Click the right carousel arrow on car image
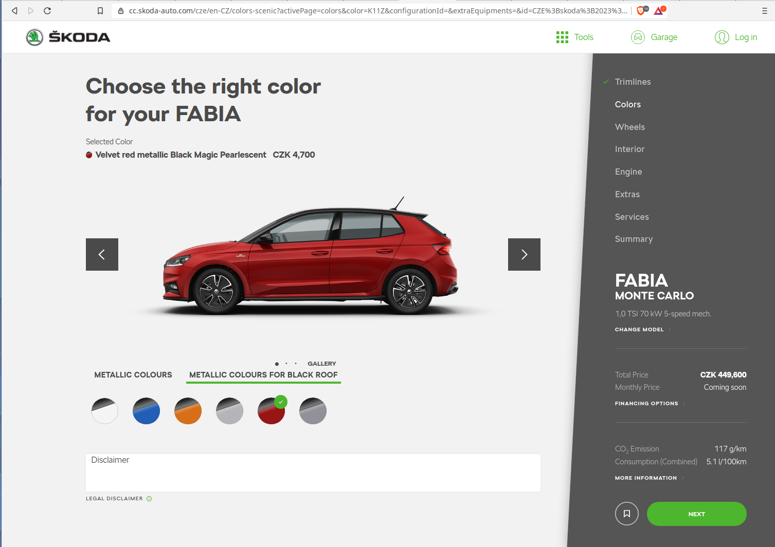775x547 pixels. pos(524,254)
